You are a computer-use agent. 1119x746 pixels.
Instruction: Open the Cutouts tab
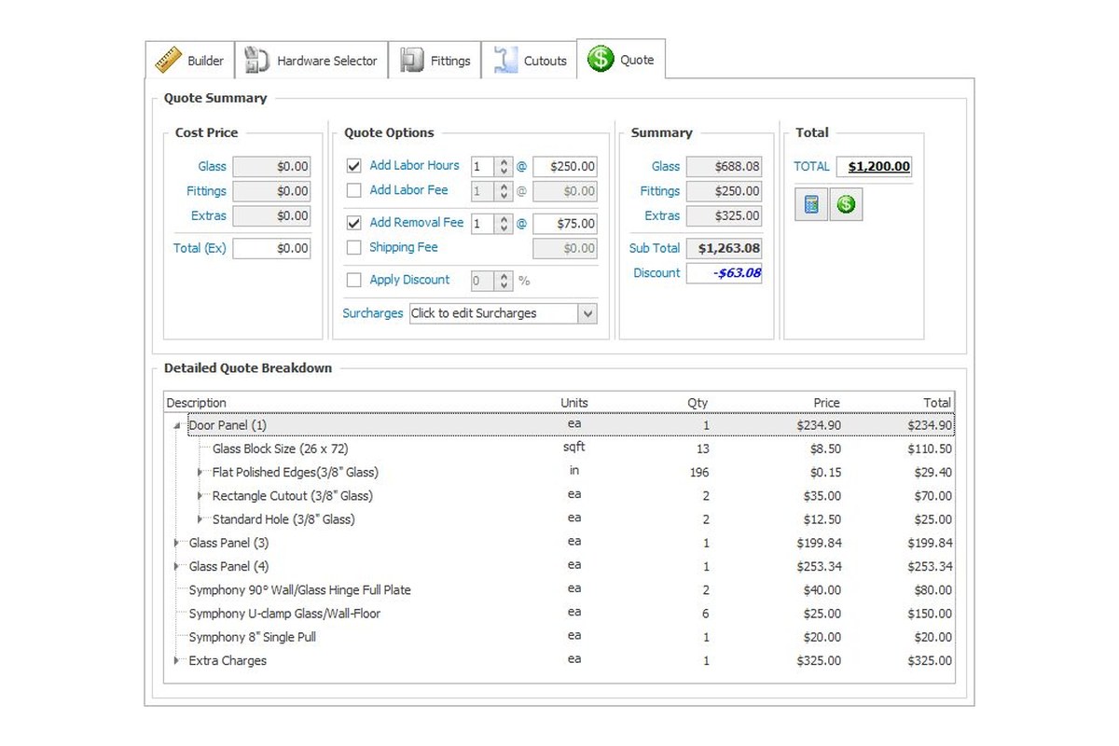530,61
